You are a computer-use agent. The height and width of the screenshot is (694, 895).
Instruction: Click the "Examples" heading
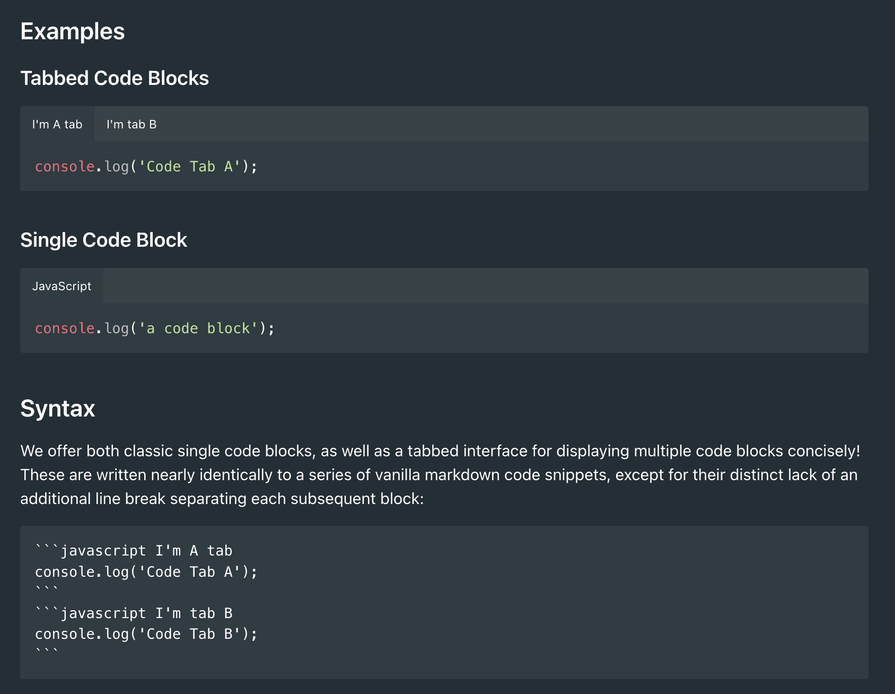click(73, 31)
